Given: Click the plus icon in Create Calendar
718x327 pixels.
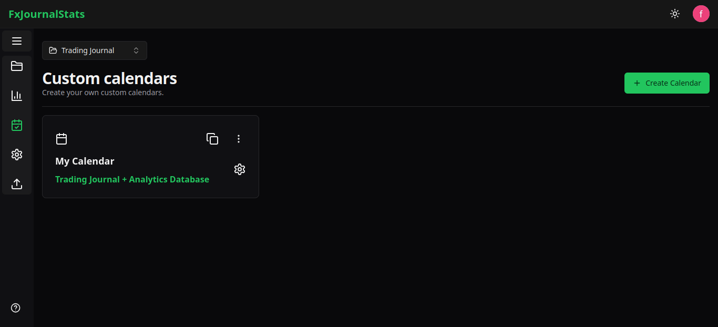Looking at the screenshot, I should [x=637, y=83].
